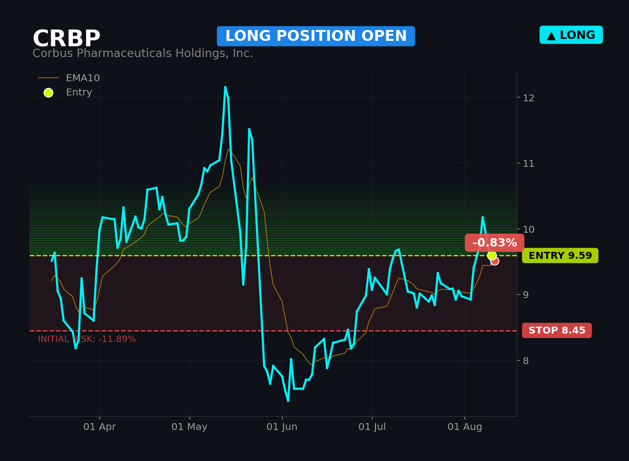The width and height of the screenshot is (629, 461).
Task: Click the 8 price axis tick
Action: coord(526,361)
